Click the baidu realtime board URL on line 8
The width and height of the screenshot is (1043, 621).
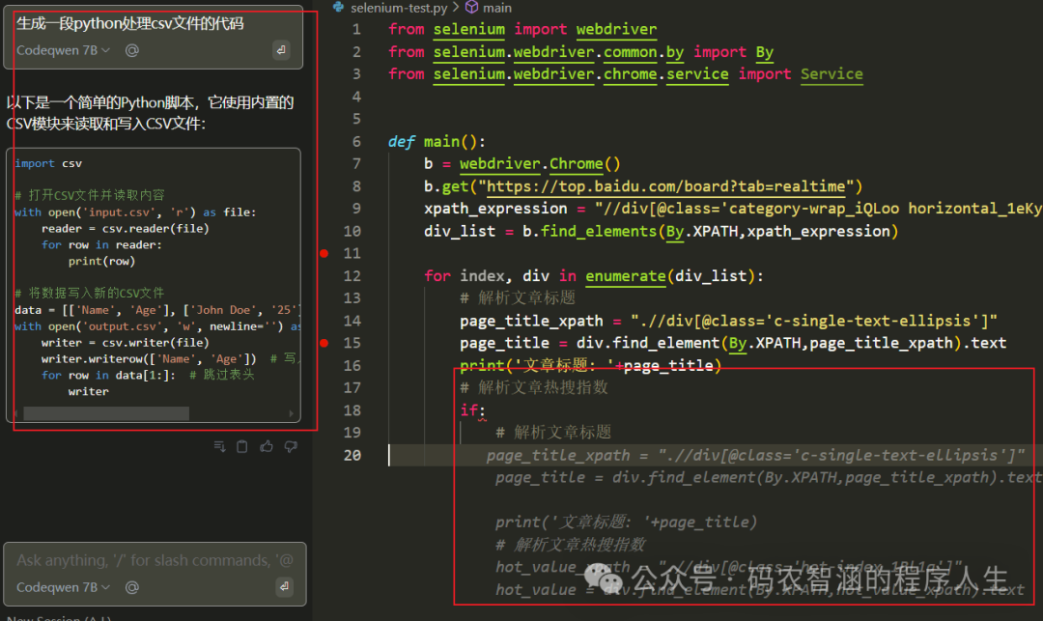[665, 186]
